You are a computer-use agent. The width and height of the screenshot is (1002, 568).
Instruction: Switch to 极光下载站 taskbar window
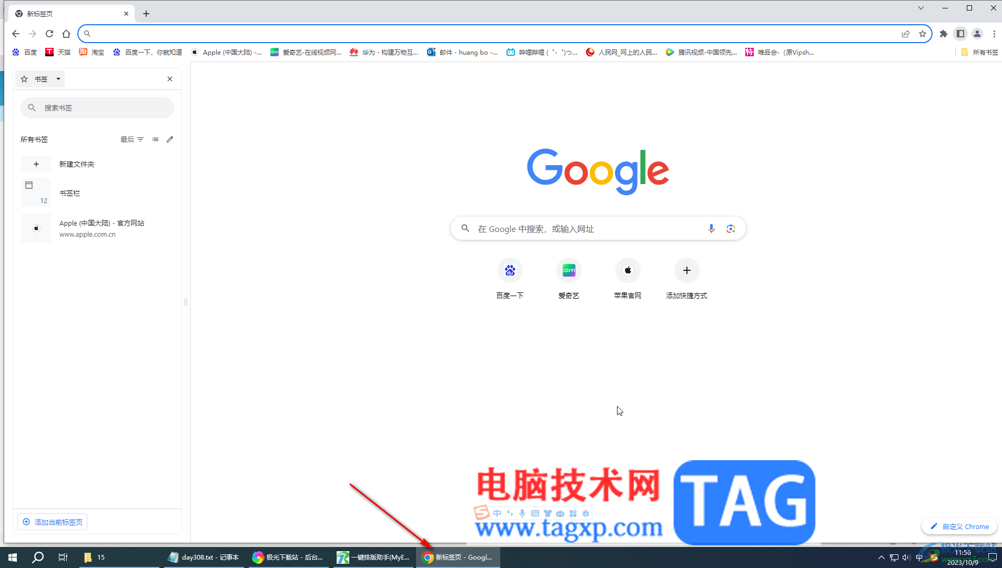point(288,557)
